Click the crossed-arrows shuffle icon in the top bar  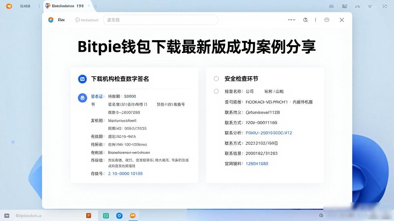[x=385, y=6]
